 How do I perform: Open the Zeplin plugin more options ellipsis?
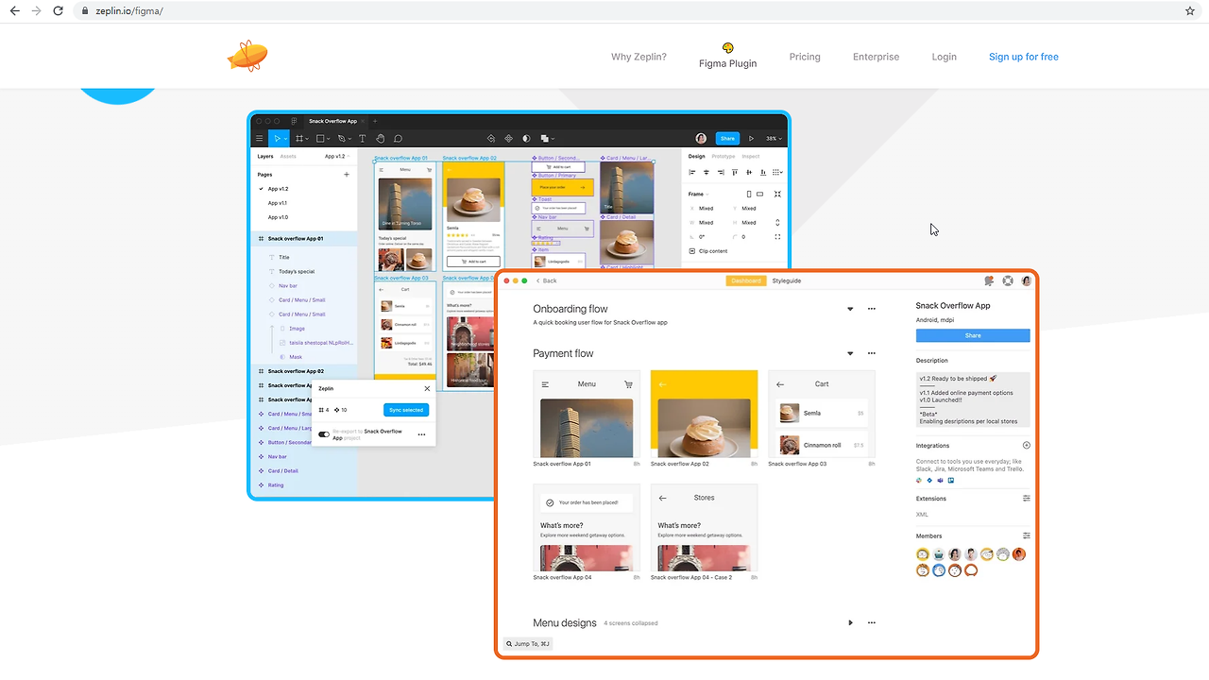(x=421, y=434)
